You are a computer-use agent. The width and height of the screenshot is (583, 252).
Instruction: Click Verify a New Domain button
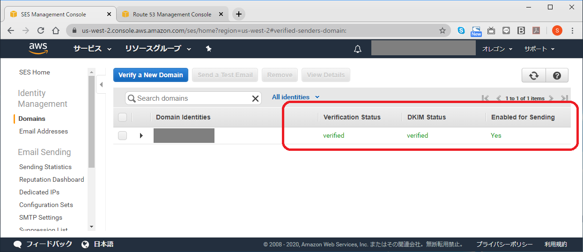(x=151, y=75)
